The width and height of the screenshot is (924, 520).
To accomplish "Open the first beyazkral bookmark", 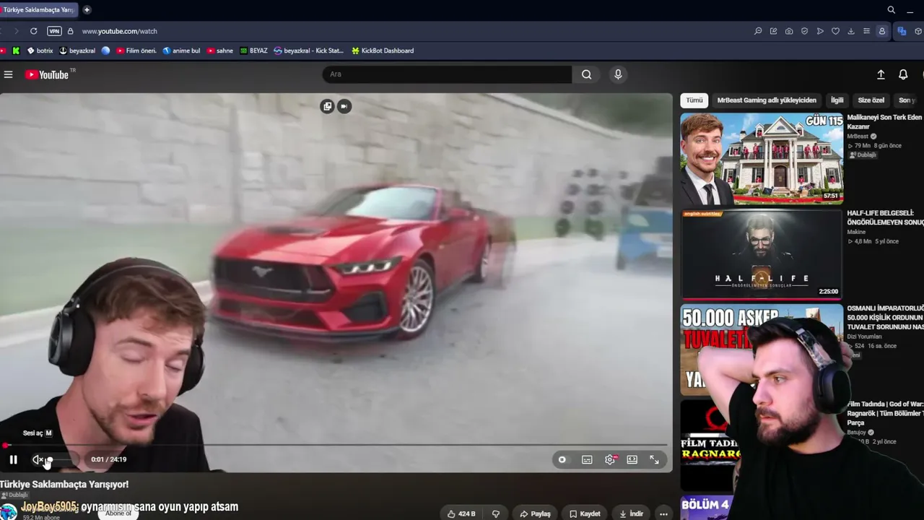I will click(77, 51).
